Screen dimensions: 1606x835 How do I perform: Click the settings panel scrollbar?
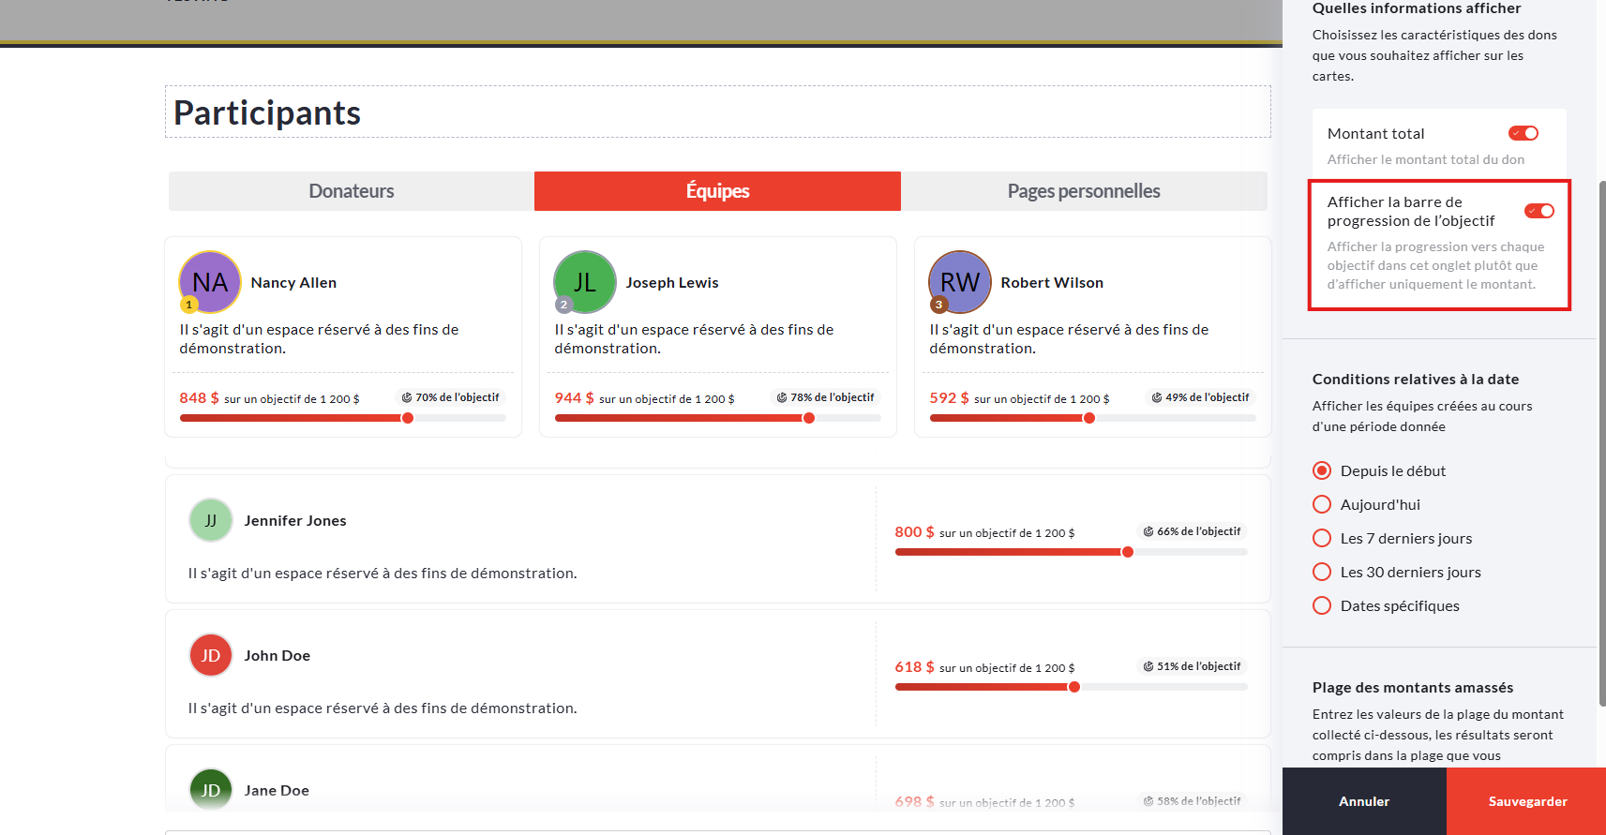point(1601,442)
